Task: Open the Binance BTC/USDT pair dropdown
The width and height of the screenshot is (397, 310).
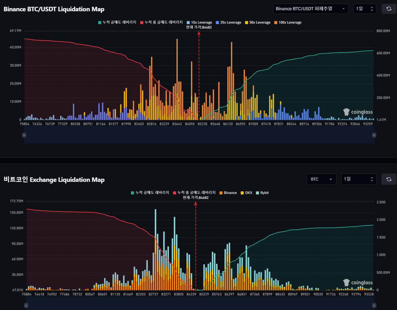Action: pos(311,9)
